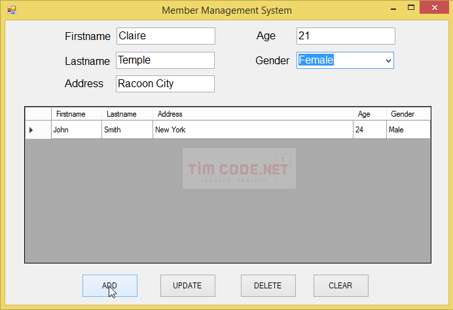Focus the Age field showing 21

pos(346,36)
